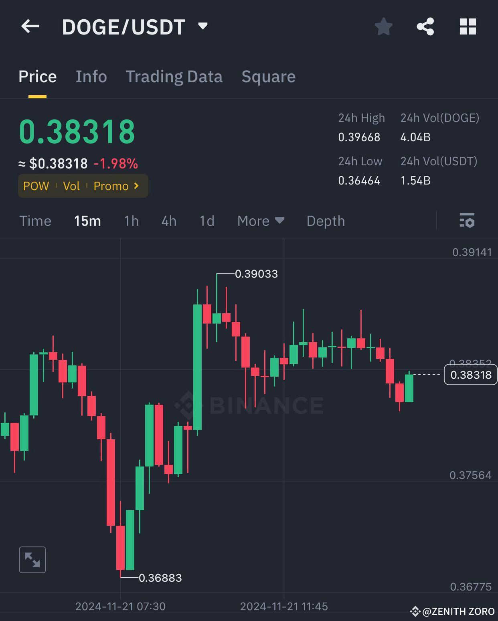Enable the 1d chart interval
The image size is (498, 621).
(206, 221)
